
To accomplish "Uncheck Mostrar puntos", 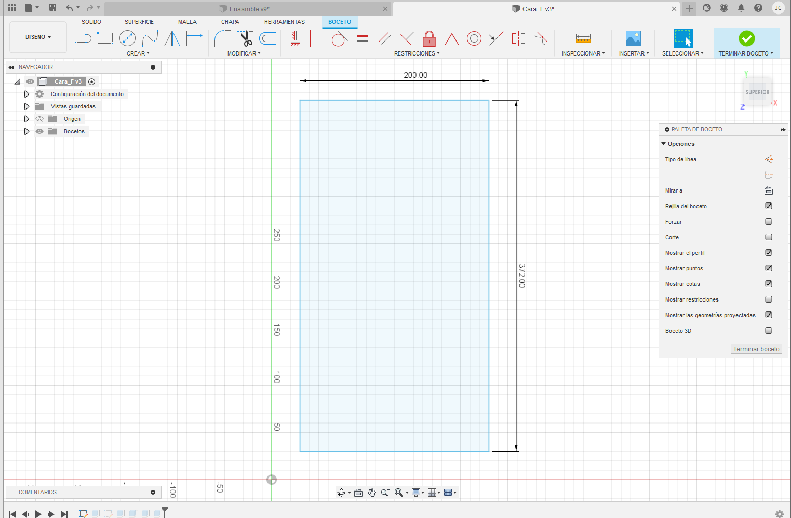I will (769, 268).
